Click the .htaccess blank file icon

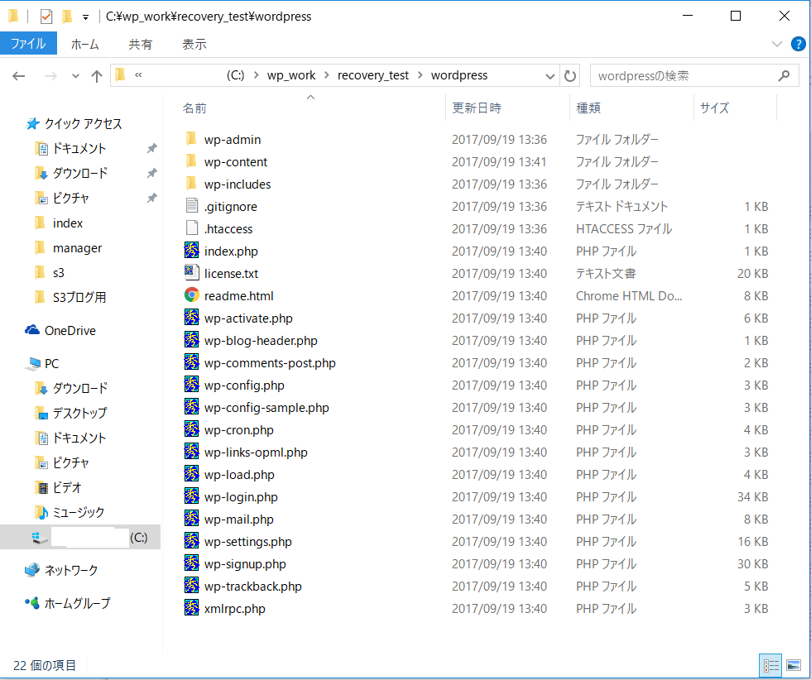coord(191,228)
